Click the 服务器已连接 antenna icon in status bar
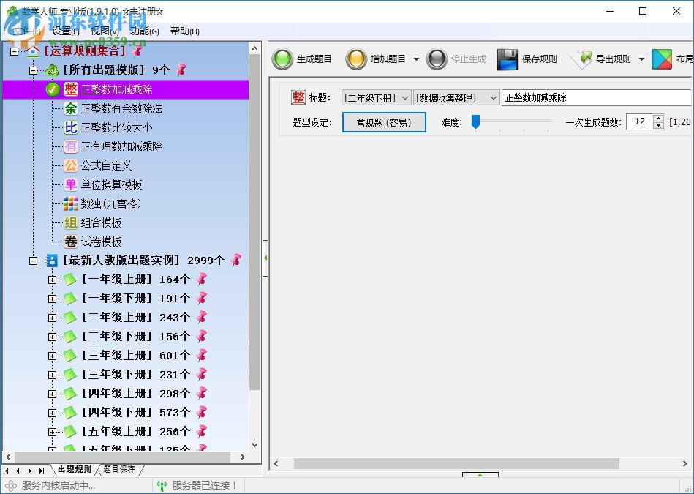Viewport: 694px width, 494px height. pyautogui.click(x=162, y=484)
